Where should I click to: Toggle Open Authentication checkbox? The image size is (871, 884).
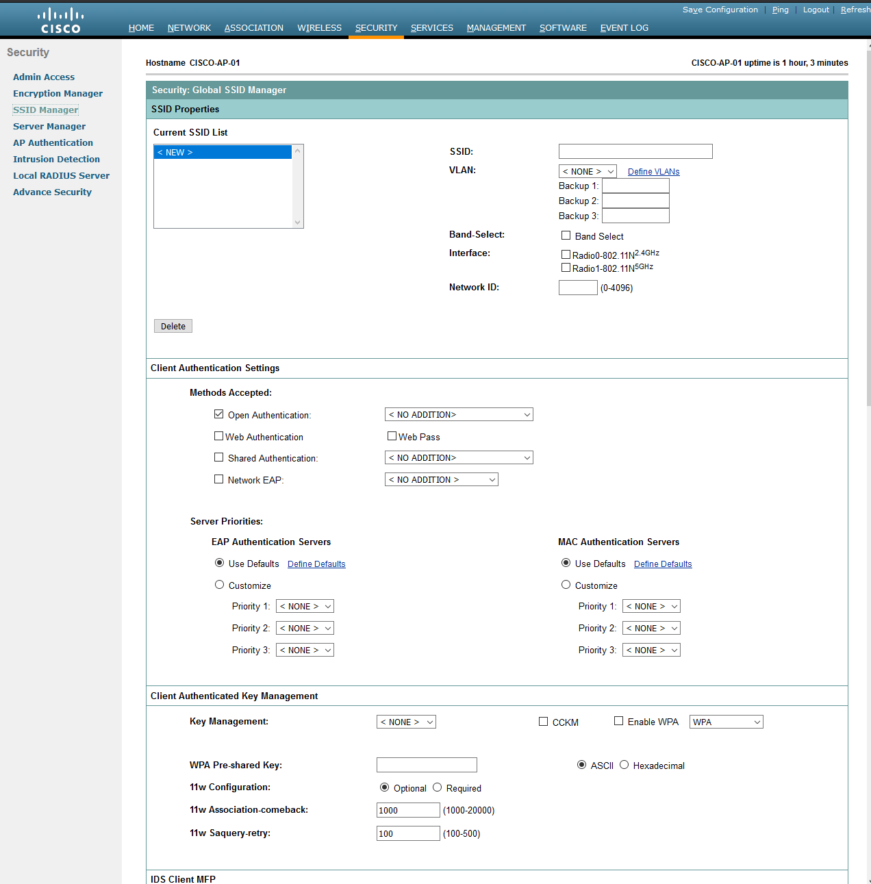pos(218,414)
